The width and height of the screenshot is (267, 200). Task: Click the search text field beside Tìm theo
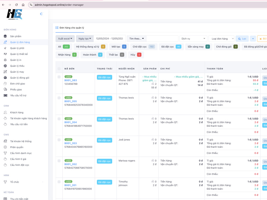162,39
